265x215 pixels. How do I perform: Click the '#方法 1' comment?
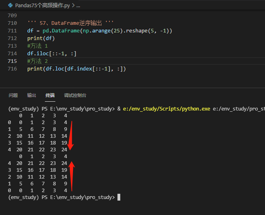coord(38,46)
